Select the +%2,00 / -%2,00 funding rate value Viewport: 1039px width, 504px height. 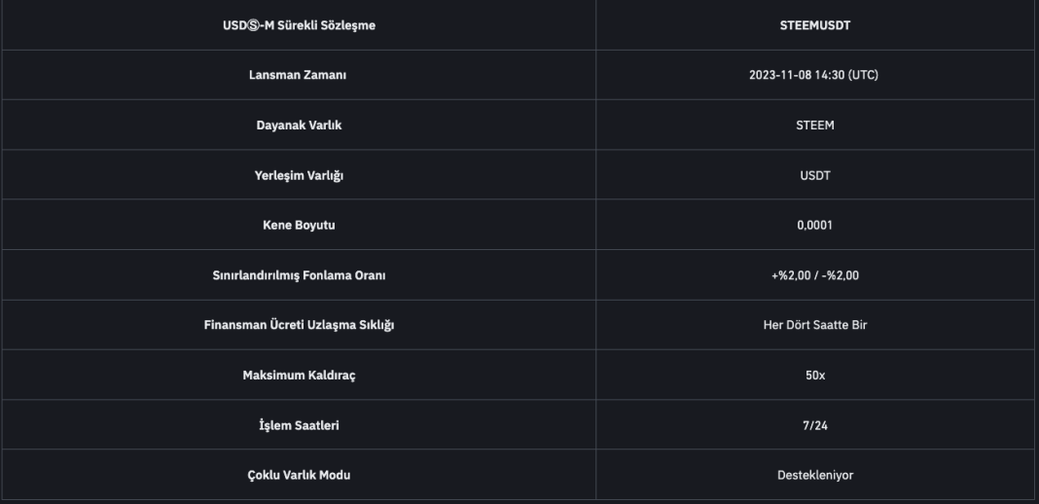pos(817,274)
